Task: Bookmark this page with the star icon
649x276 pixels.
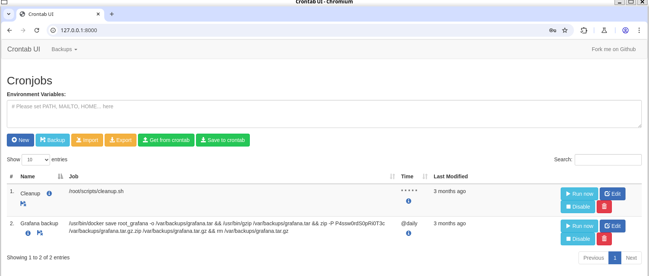Action: pyautogui.click(x=565, y=30)
